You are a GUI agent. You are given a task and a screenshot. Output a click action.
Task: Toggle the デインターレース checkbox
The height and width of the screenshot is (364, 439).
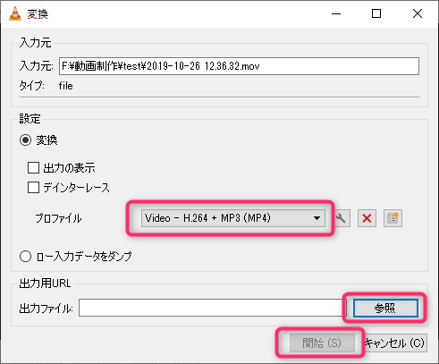pos(33,188)
